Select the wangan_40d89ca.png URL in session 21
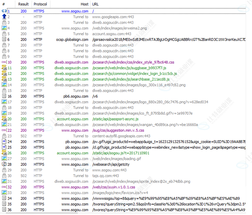Viewport: 252px width, 215px height. point(145,125)
